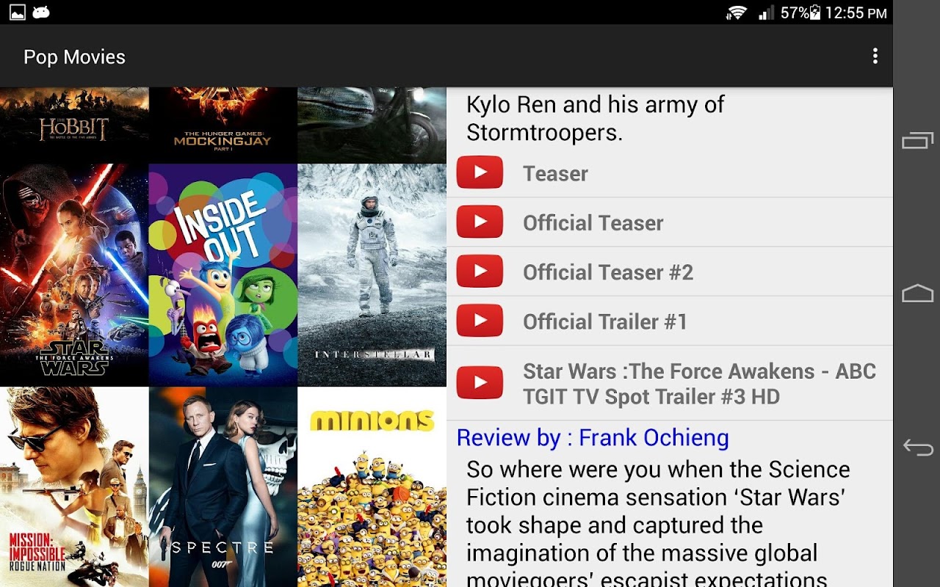Image resolution: width=940 pixels, height=587 pixels.
Task: Select the Inside Out poster
Action: coord(223,274)
